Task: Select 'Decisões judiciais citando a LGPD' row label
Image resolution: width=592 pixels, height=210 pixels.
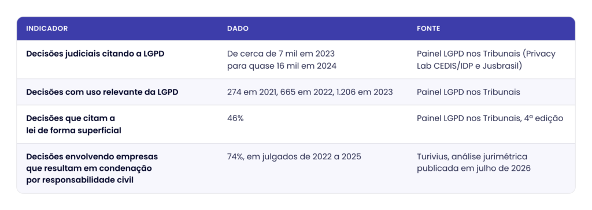Action: pos(95,54)
